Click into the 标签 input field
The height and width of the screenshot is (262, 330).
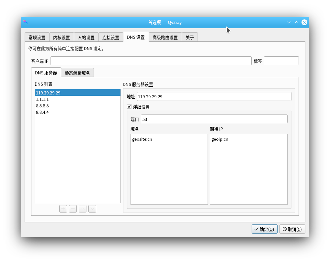281,61
